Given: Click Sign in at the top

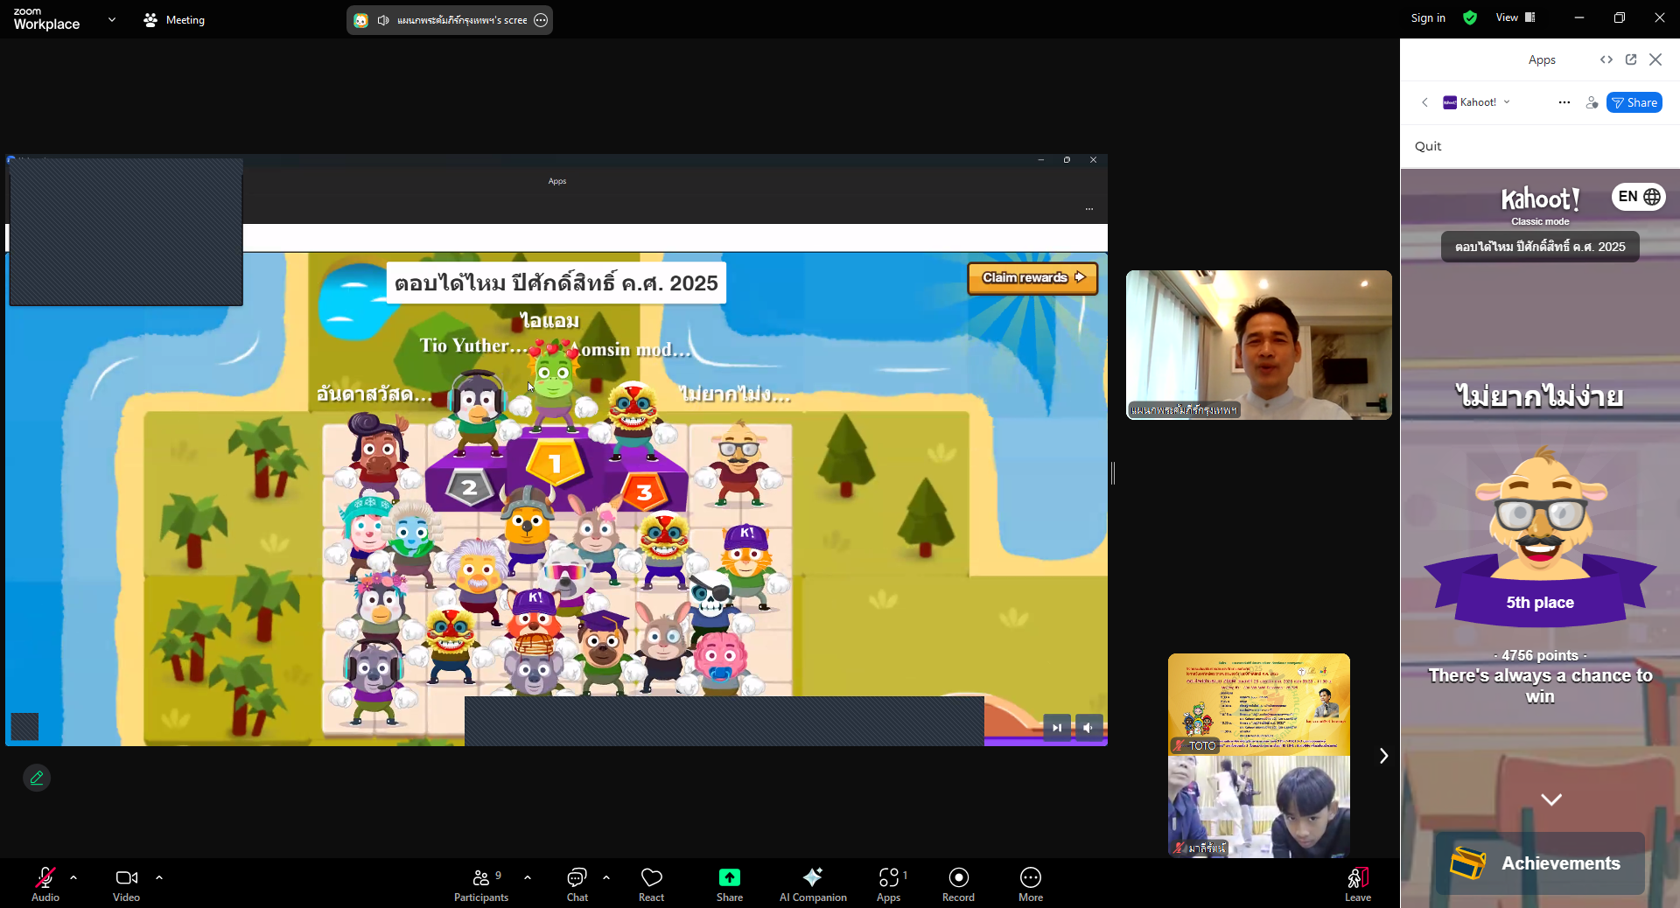Looking at the screenshot, I should 1428,17.
